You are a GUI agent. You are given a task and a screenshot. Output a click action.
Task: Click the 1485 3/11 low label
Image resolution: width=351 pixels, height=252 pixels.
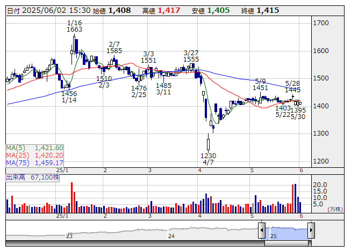point(163,89)
